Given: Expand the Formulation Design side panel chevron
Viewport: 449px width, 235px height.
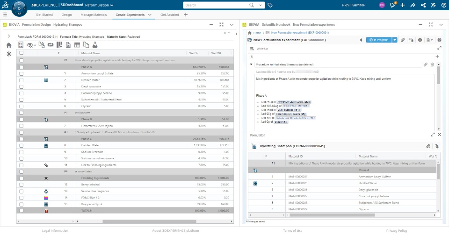Looking at the screenshot, I should coord(9,36).
